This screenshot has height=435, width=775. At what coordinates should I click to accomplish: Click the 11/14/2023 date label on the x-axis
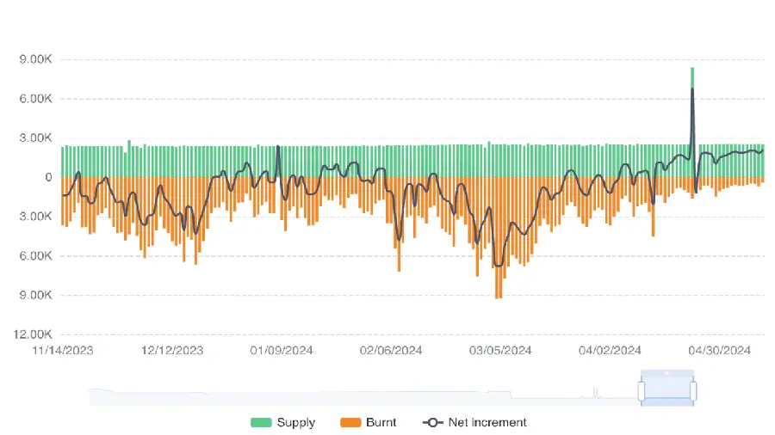tap(63, 350)
